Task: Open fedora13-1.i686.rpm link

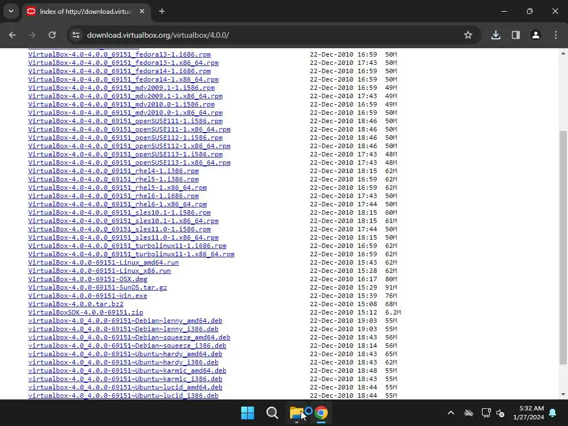Action: point(119,54)
